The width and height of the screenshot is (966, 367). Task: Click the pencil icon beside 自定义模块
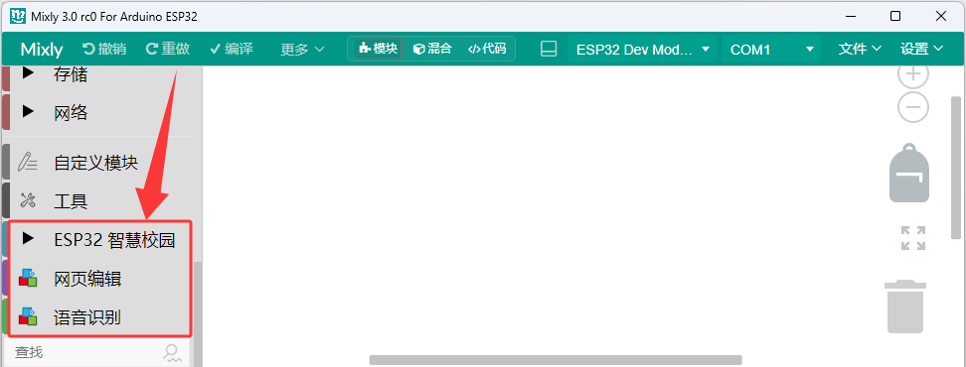click(28, 162)
